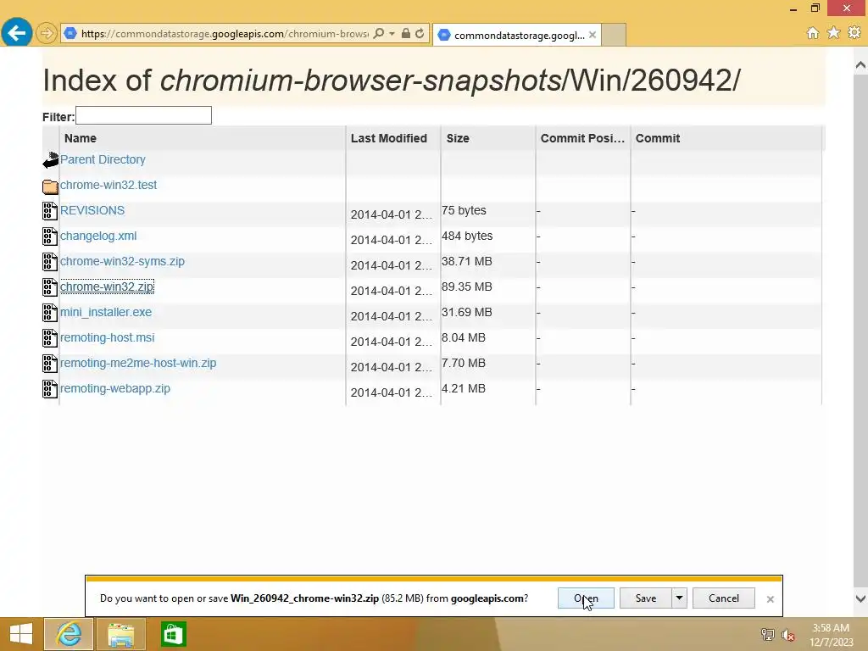Open the changelog.xml link

coord(98,236)
